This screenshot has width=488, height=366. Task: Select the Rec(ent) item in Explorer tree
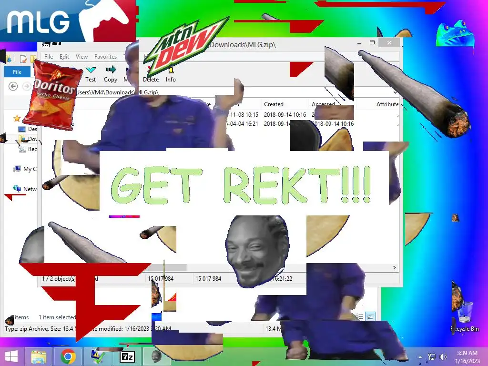pyautogui.click(x=27, y=149)
